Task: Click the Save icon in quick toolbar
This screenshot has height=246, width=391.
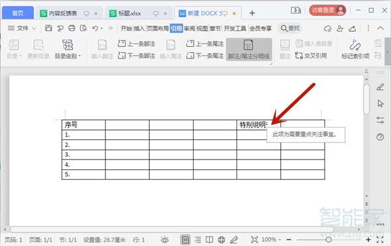Action: pos(48,28)
